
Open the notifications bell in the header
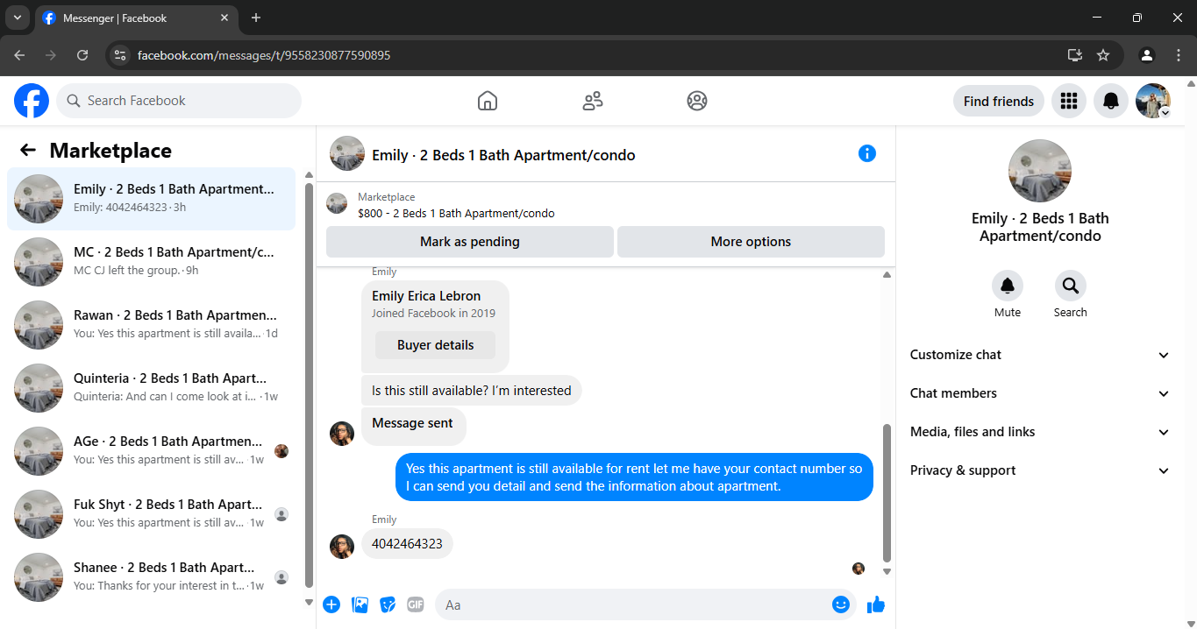click(x=1111, y=101)
